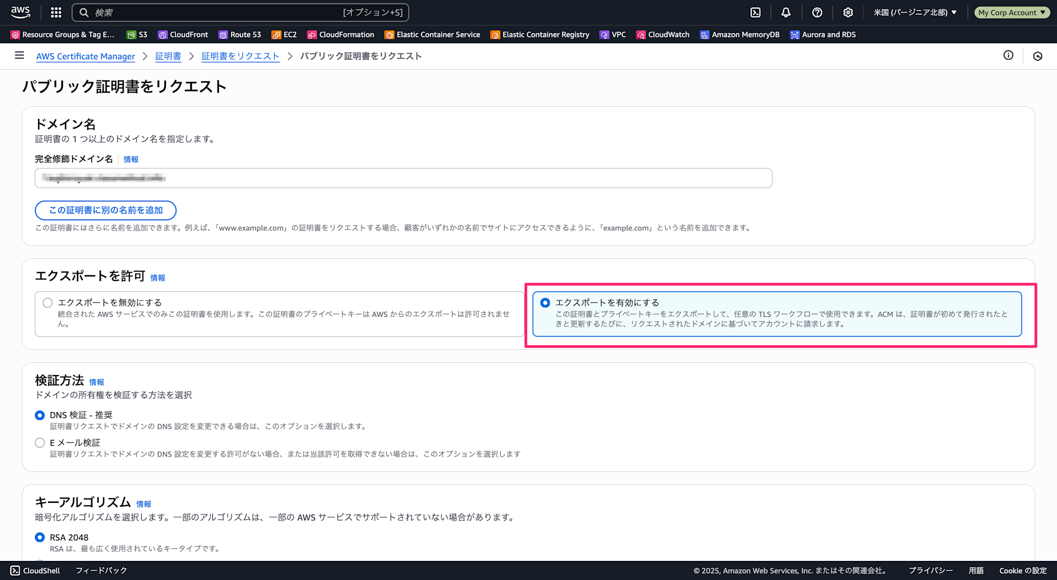Open the settings gear icon
Viewport: 1057px width, 580px height.
(x=848, y=13)
